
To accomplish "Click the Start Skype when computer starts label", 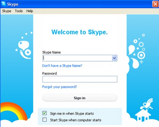I will coord(76,120).
